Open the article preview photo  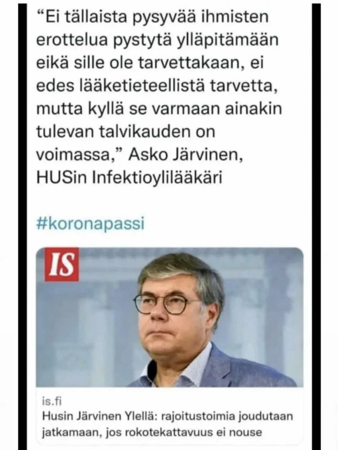click(169, 317)
